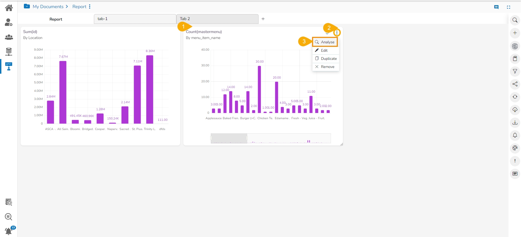
Task: Click the '2.14M' value label
Action: click(125, 102)
